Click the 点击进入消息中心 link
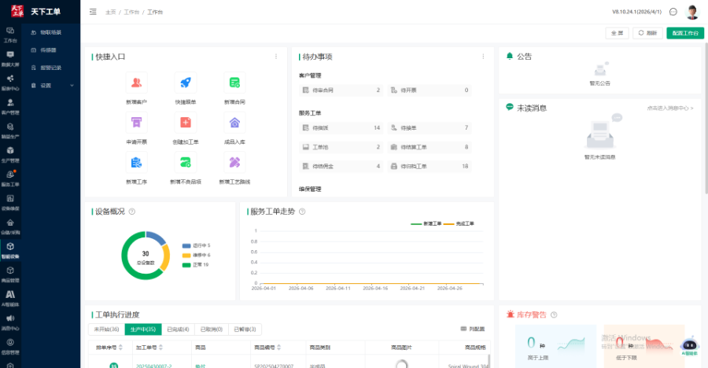 click(x=670, y=108)
